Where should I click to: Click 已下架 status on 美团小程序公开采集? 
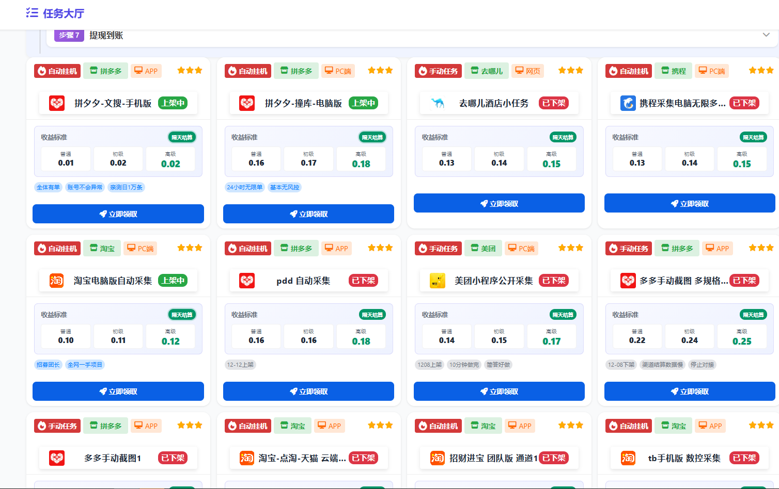(x=554, y=281)
